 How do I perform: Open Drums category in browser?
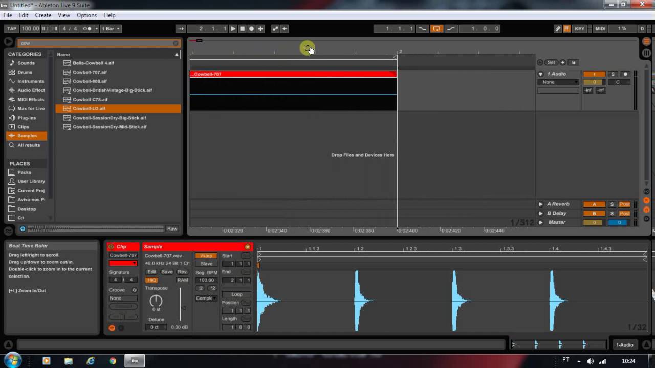tap(25, 72)
